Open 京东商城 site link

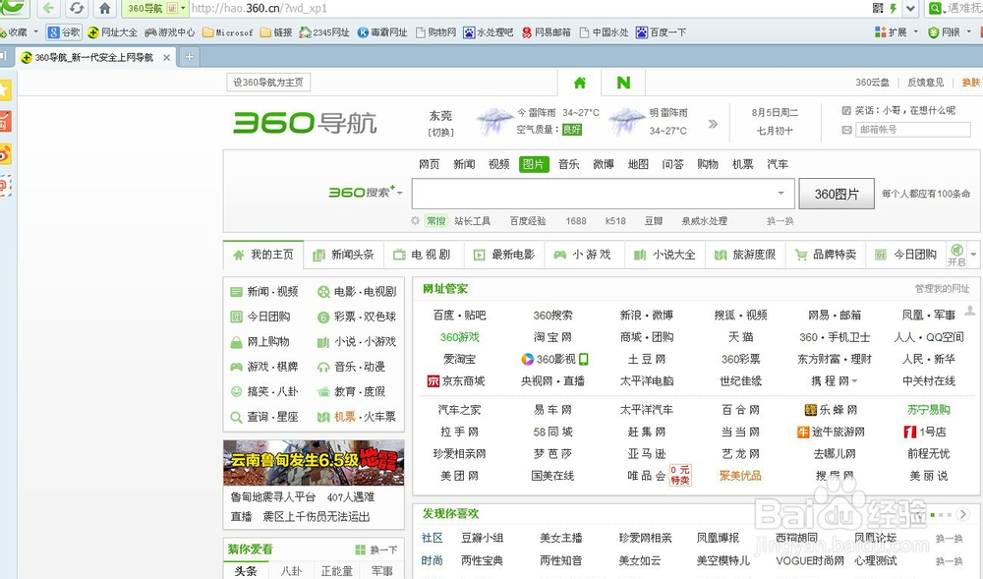(456, 381)
